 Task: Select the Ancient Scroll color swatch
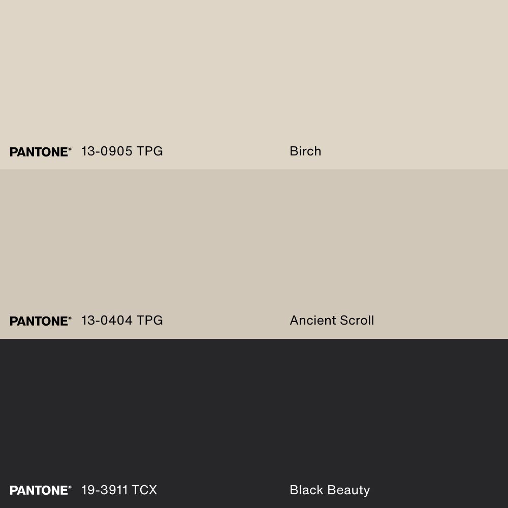254,244
